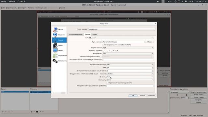208x117 pixels.
Task: Switch to the Аудио tab in output settings
Action: click(95, 34)
